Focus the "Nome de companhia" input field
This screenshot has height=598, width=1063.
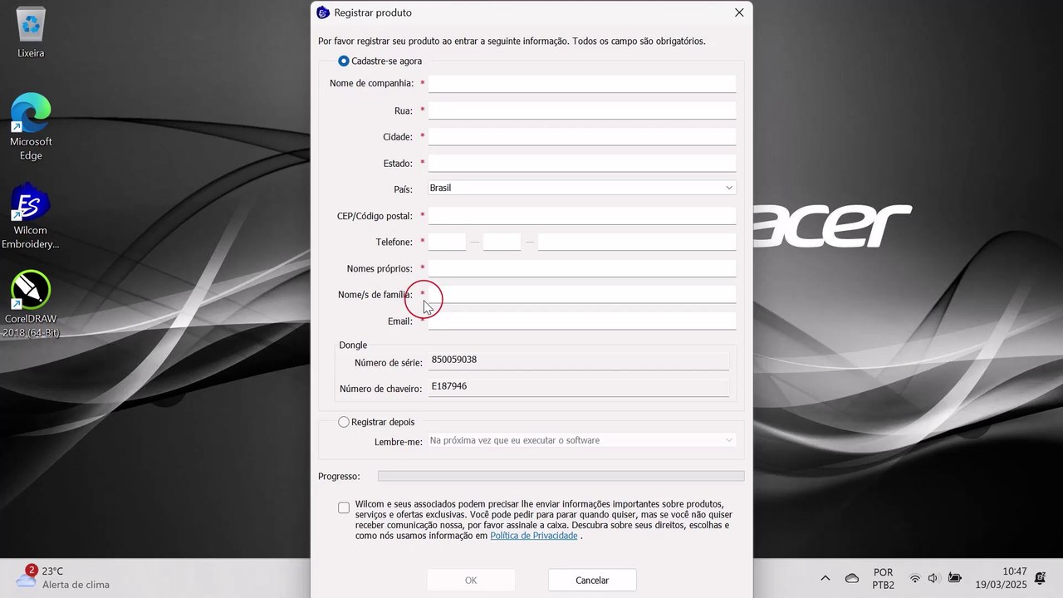click(x=582, y=84)
